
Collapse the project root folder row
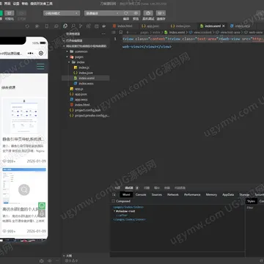(86, 46)
